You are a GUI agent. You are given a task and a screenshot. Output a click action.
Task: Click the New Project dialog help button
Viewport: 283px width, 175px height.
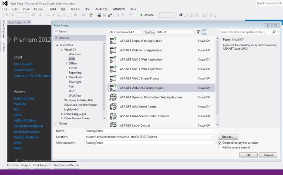[268, 25]
